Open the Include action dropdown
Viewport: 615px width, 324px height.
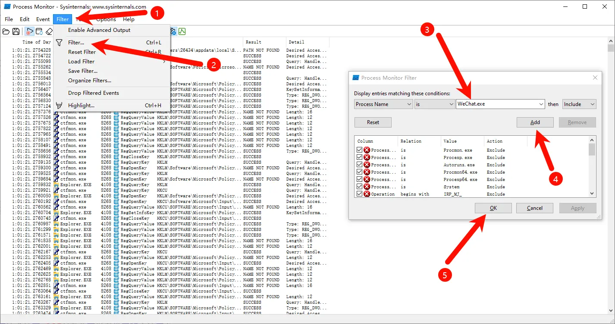coord(579,104)
